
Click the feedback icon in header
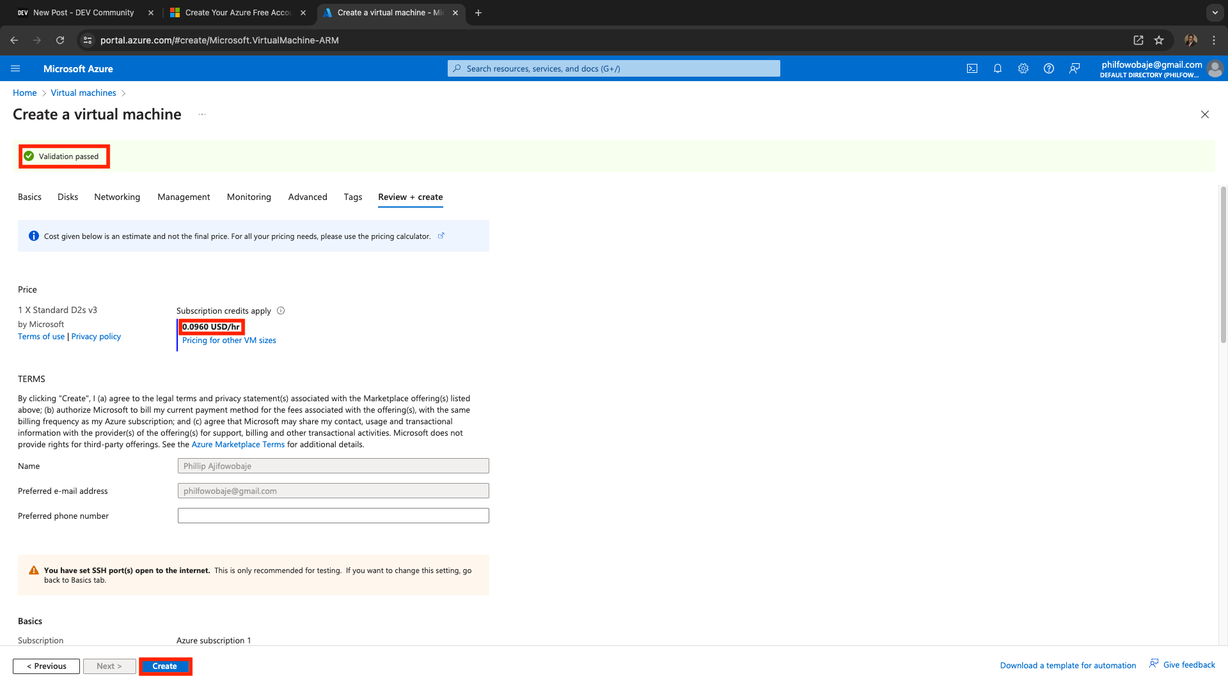1074,68
